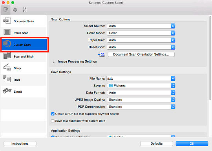
Task: Click the Scan Options section heading
Action: pyautogui.click(x=61, y=20)
